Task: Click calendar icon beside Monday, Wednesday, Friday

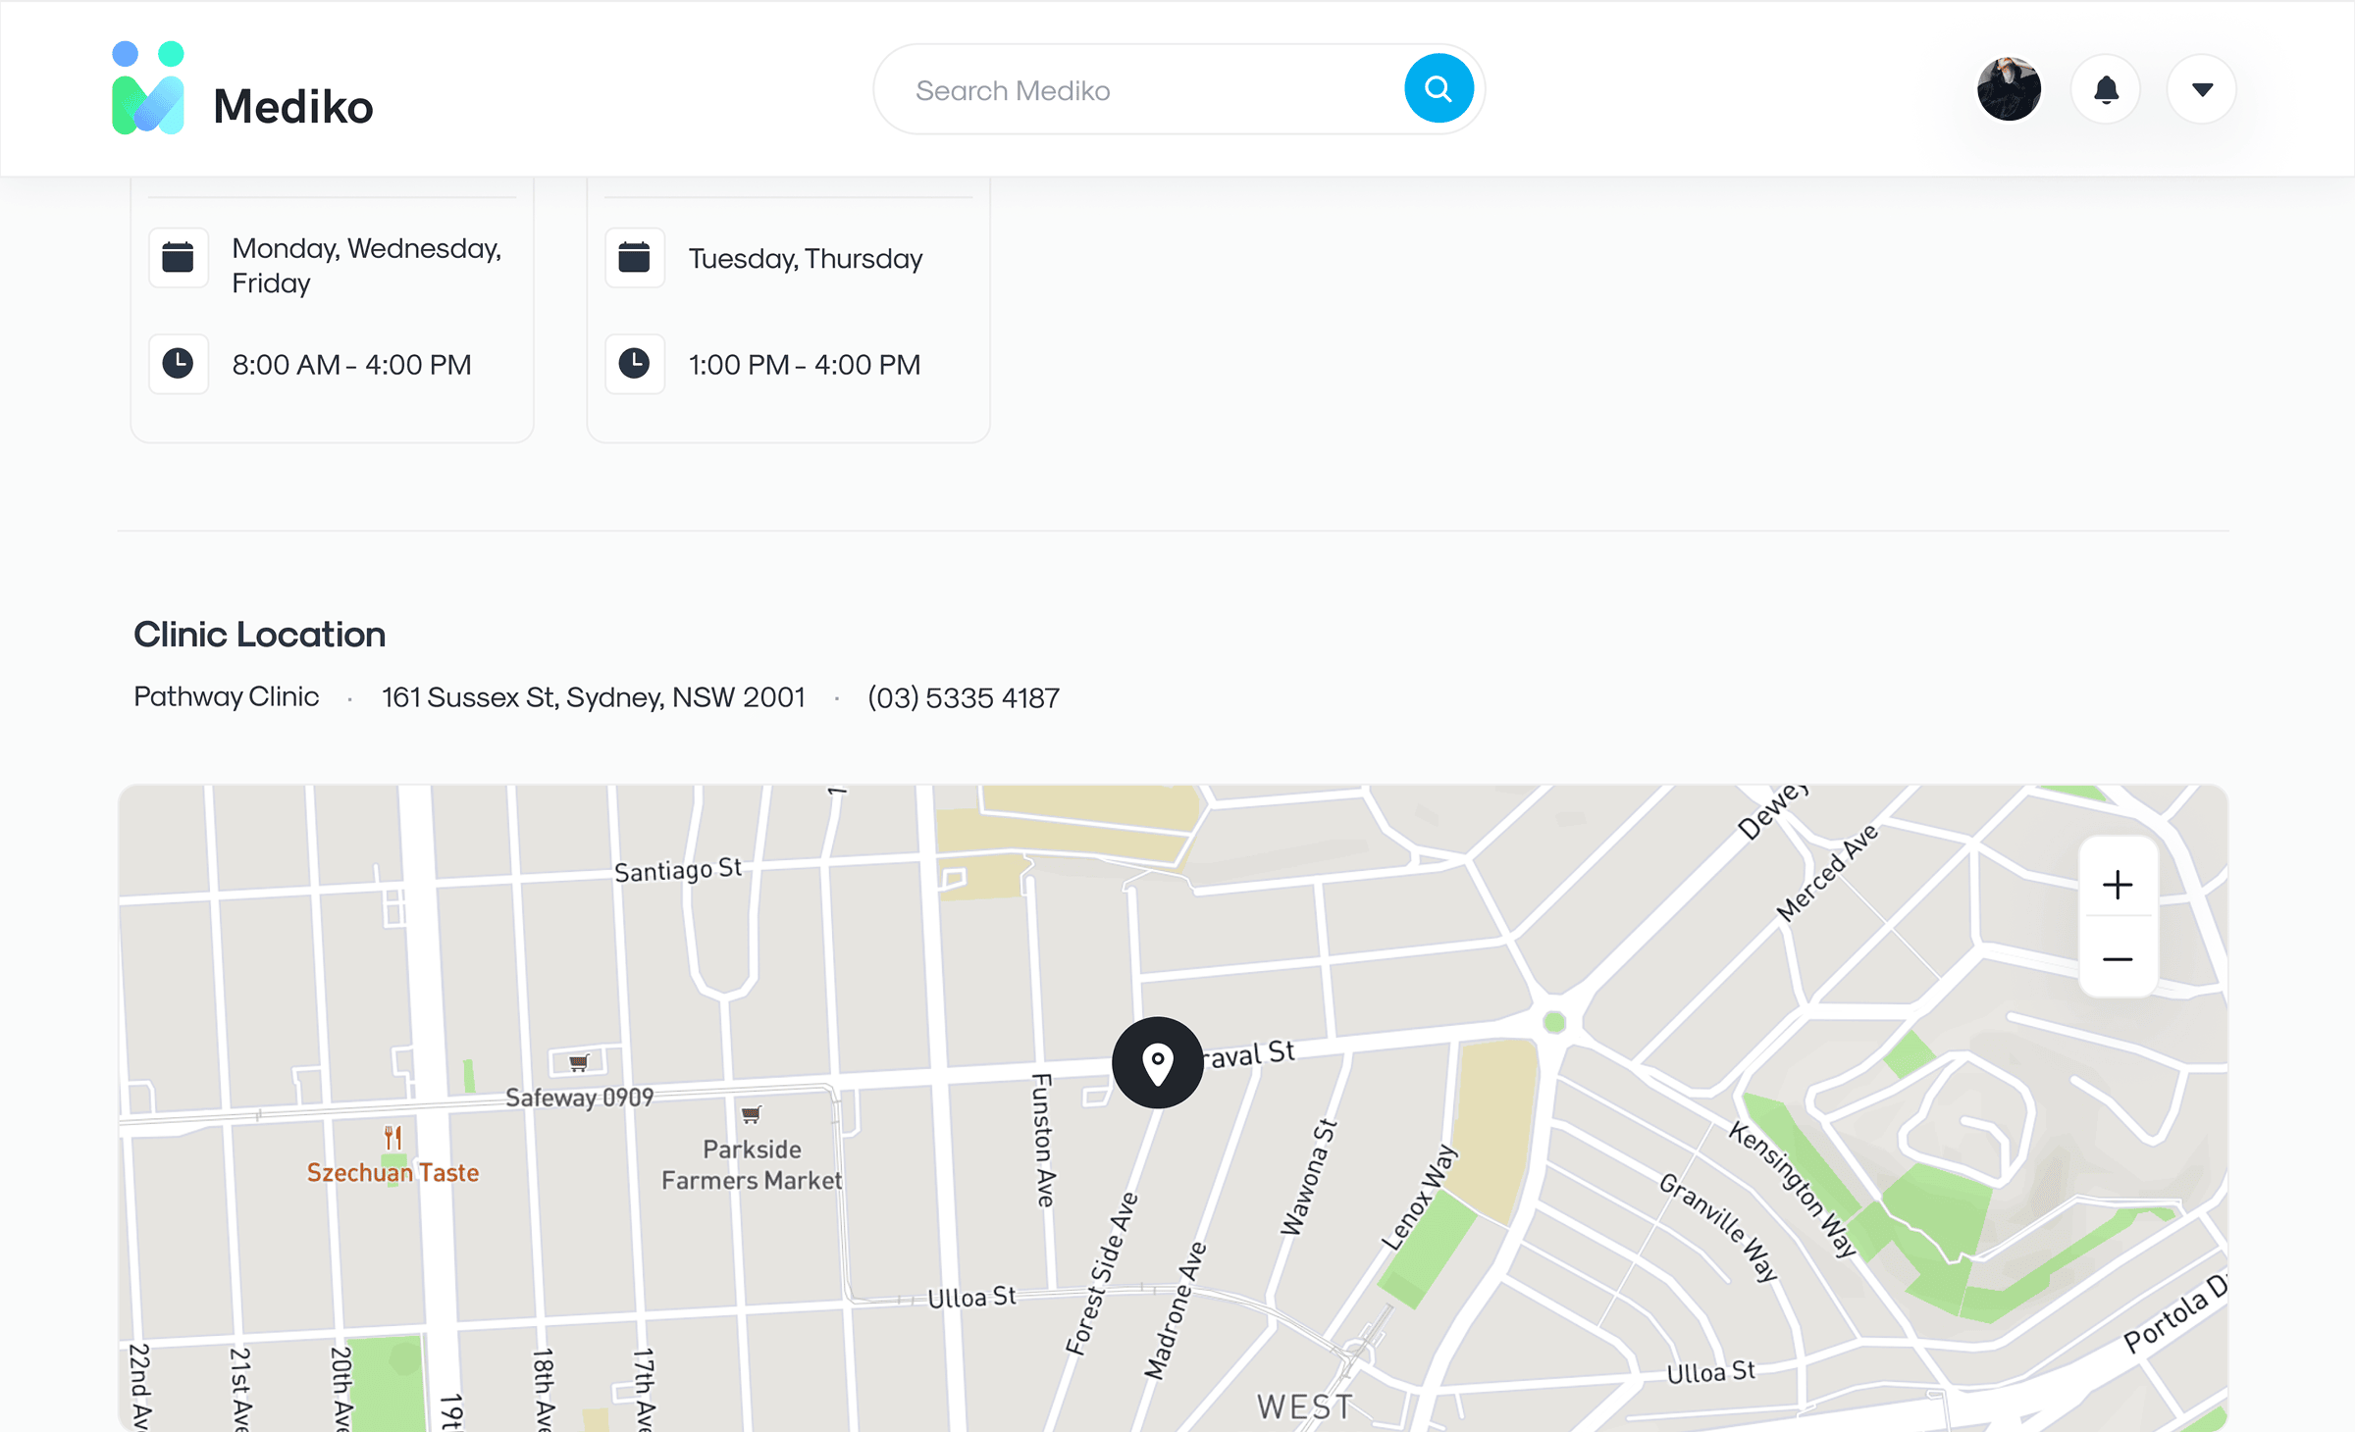Action: tap(178, 258)
